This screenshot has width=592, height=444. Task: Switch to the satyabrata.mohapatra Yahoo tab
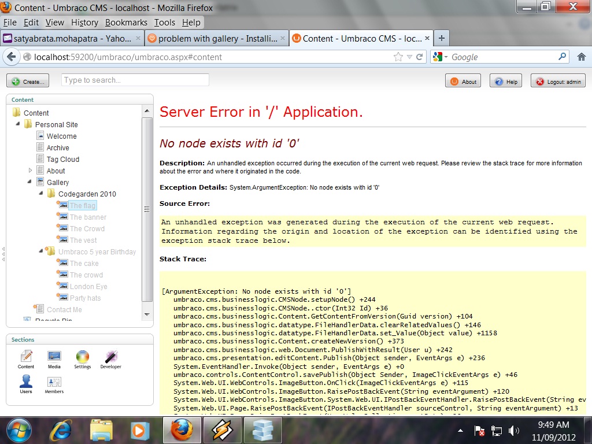tap(72, 39)
